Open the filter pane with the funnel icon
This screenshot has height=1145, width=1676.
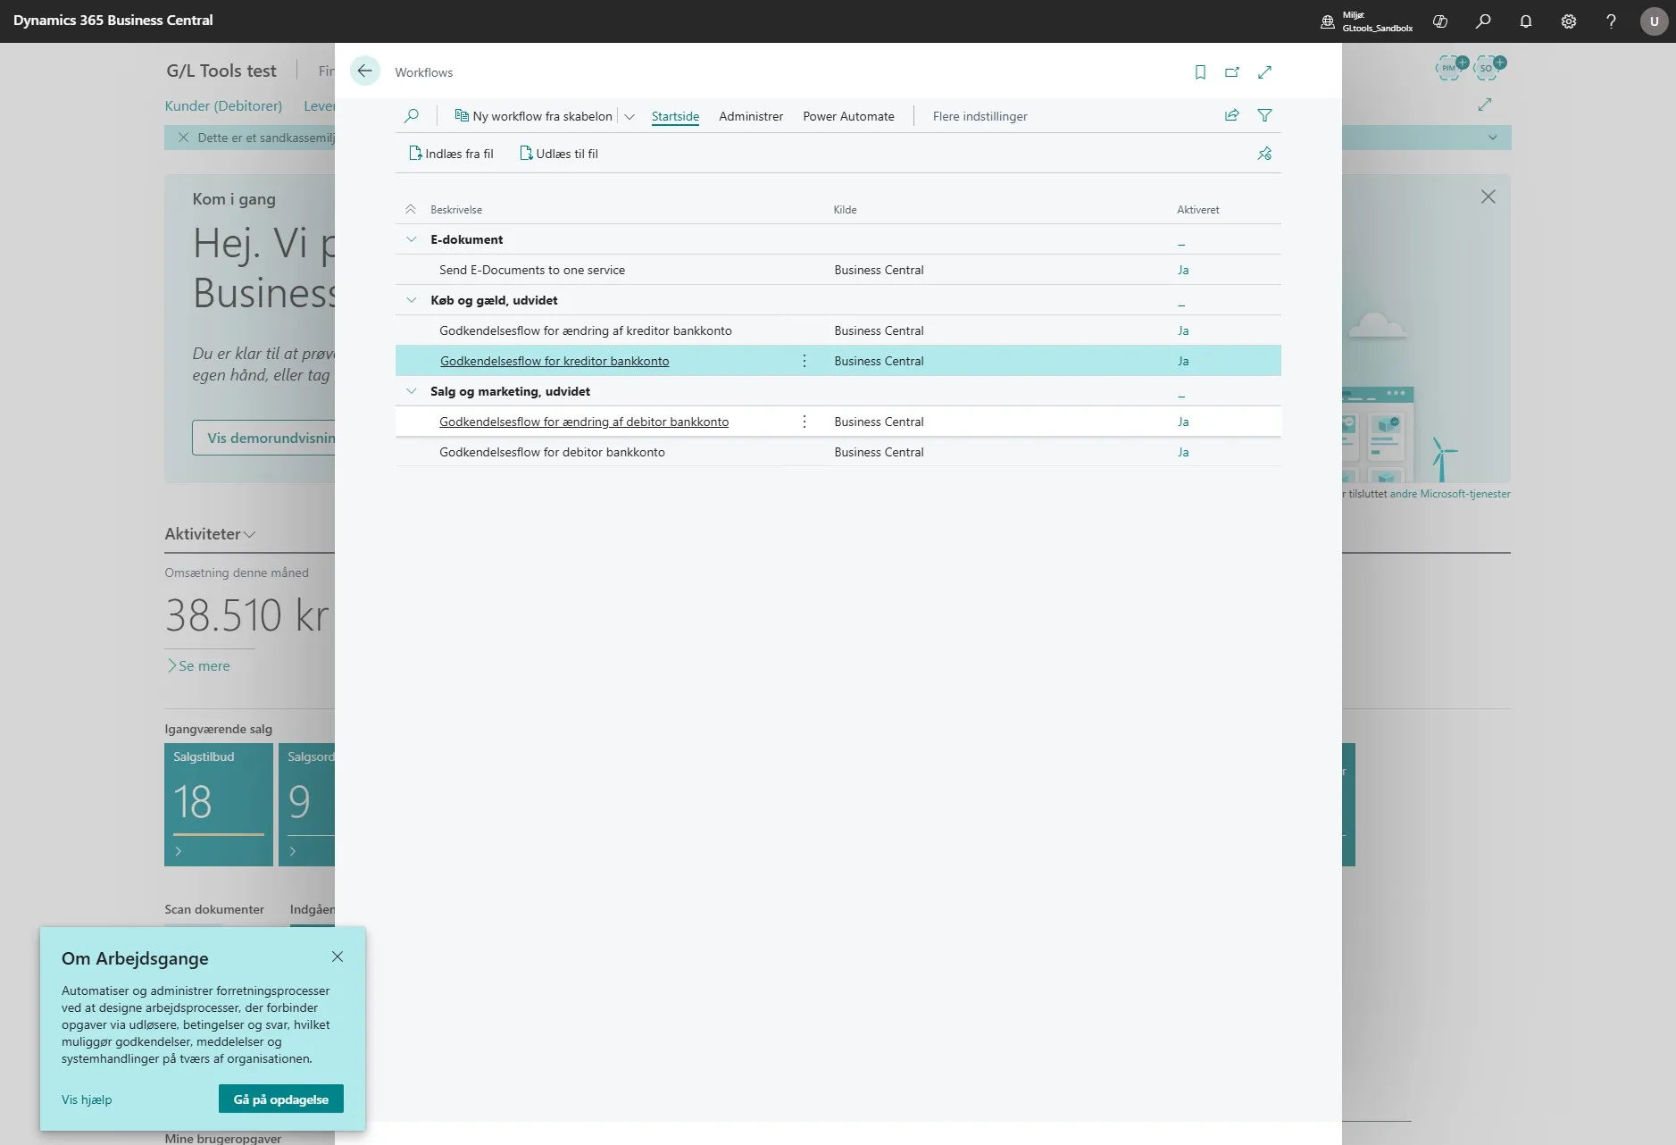1264,115
